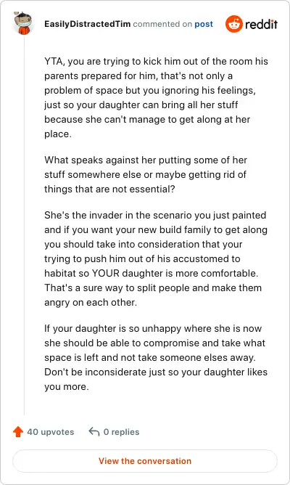Click the paragraph starting "If your daughter"
Screen dimensions: 290x485
click(x=156, y=357)
